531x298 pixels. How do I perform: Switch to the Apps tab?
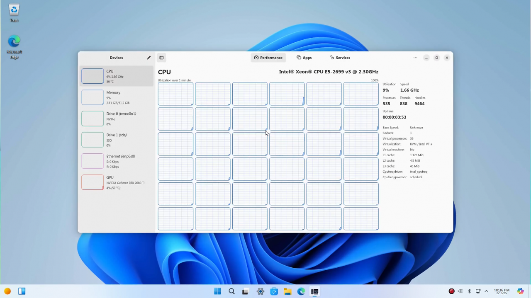[304, 58]
